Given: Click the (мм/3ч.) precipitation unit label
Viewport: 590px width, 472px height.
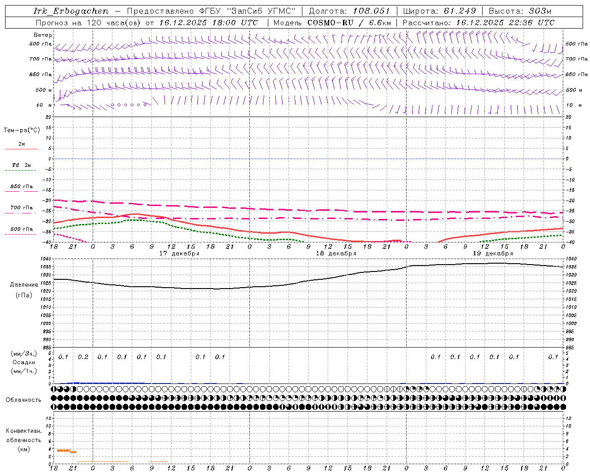Looking at the screenshot, I should (x=24, y=354).
